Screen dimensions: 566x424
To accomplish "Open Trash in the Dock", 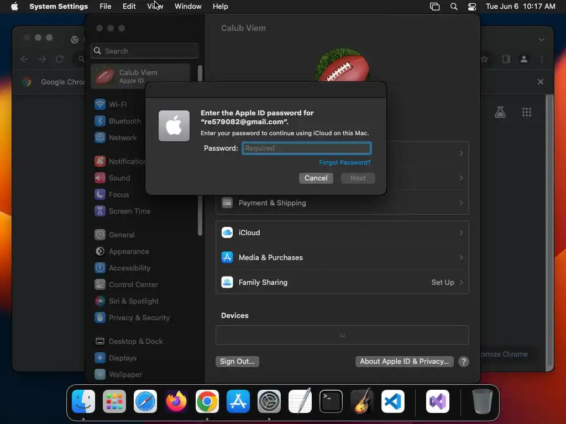I will (x=482, y=402).
